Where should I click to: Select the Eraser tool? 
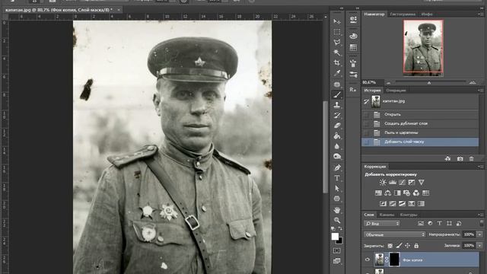point(337,126)
